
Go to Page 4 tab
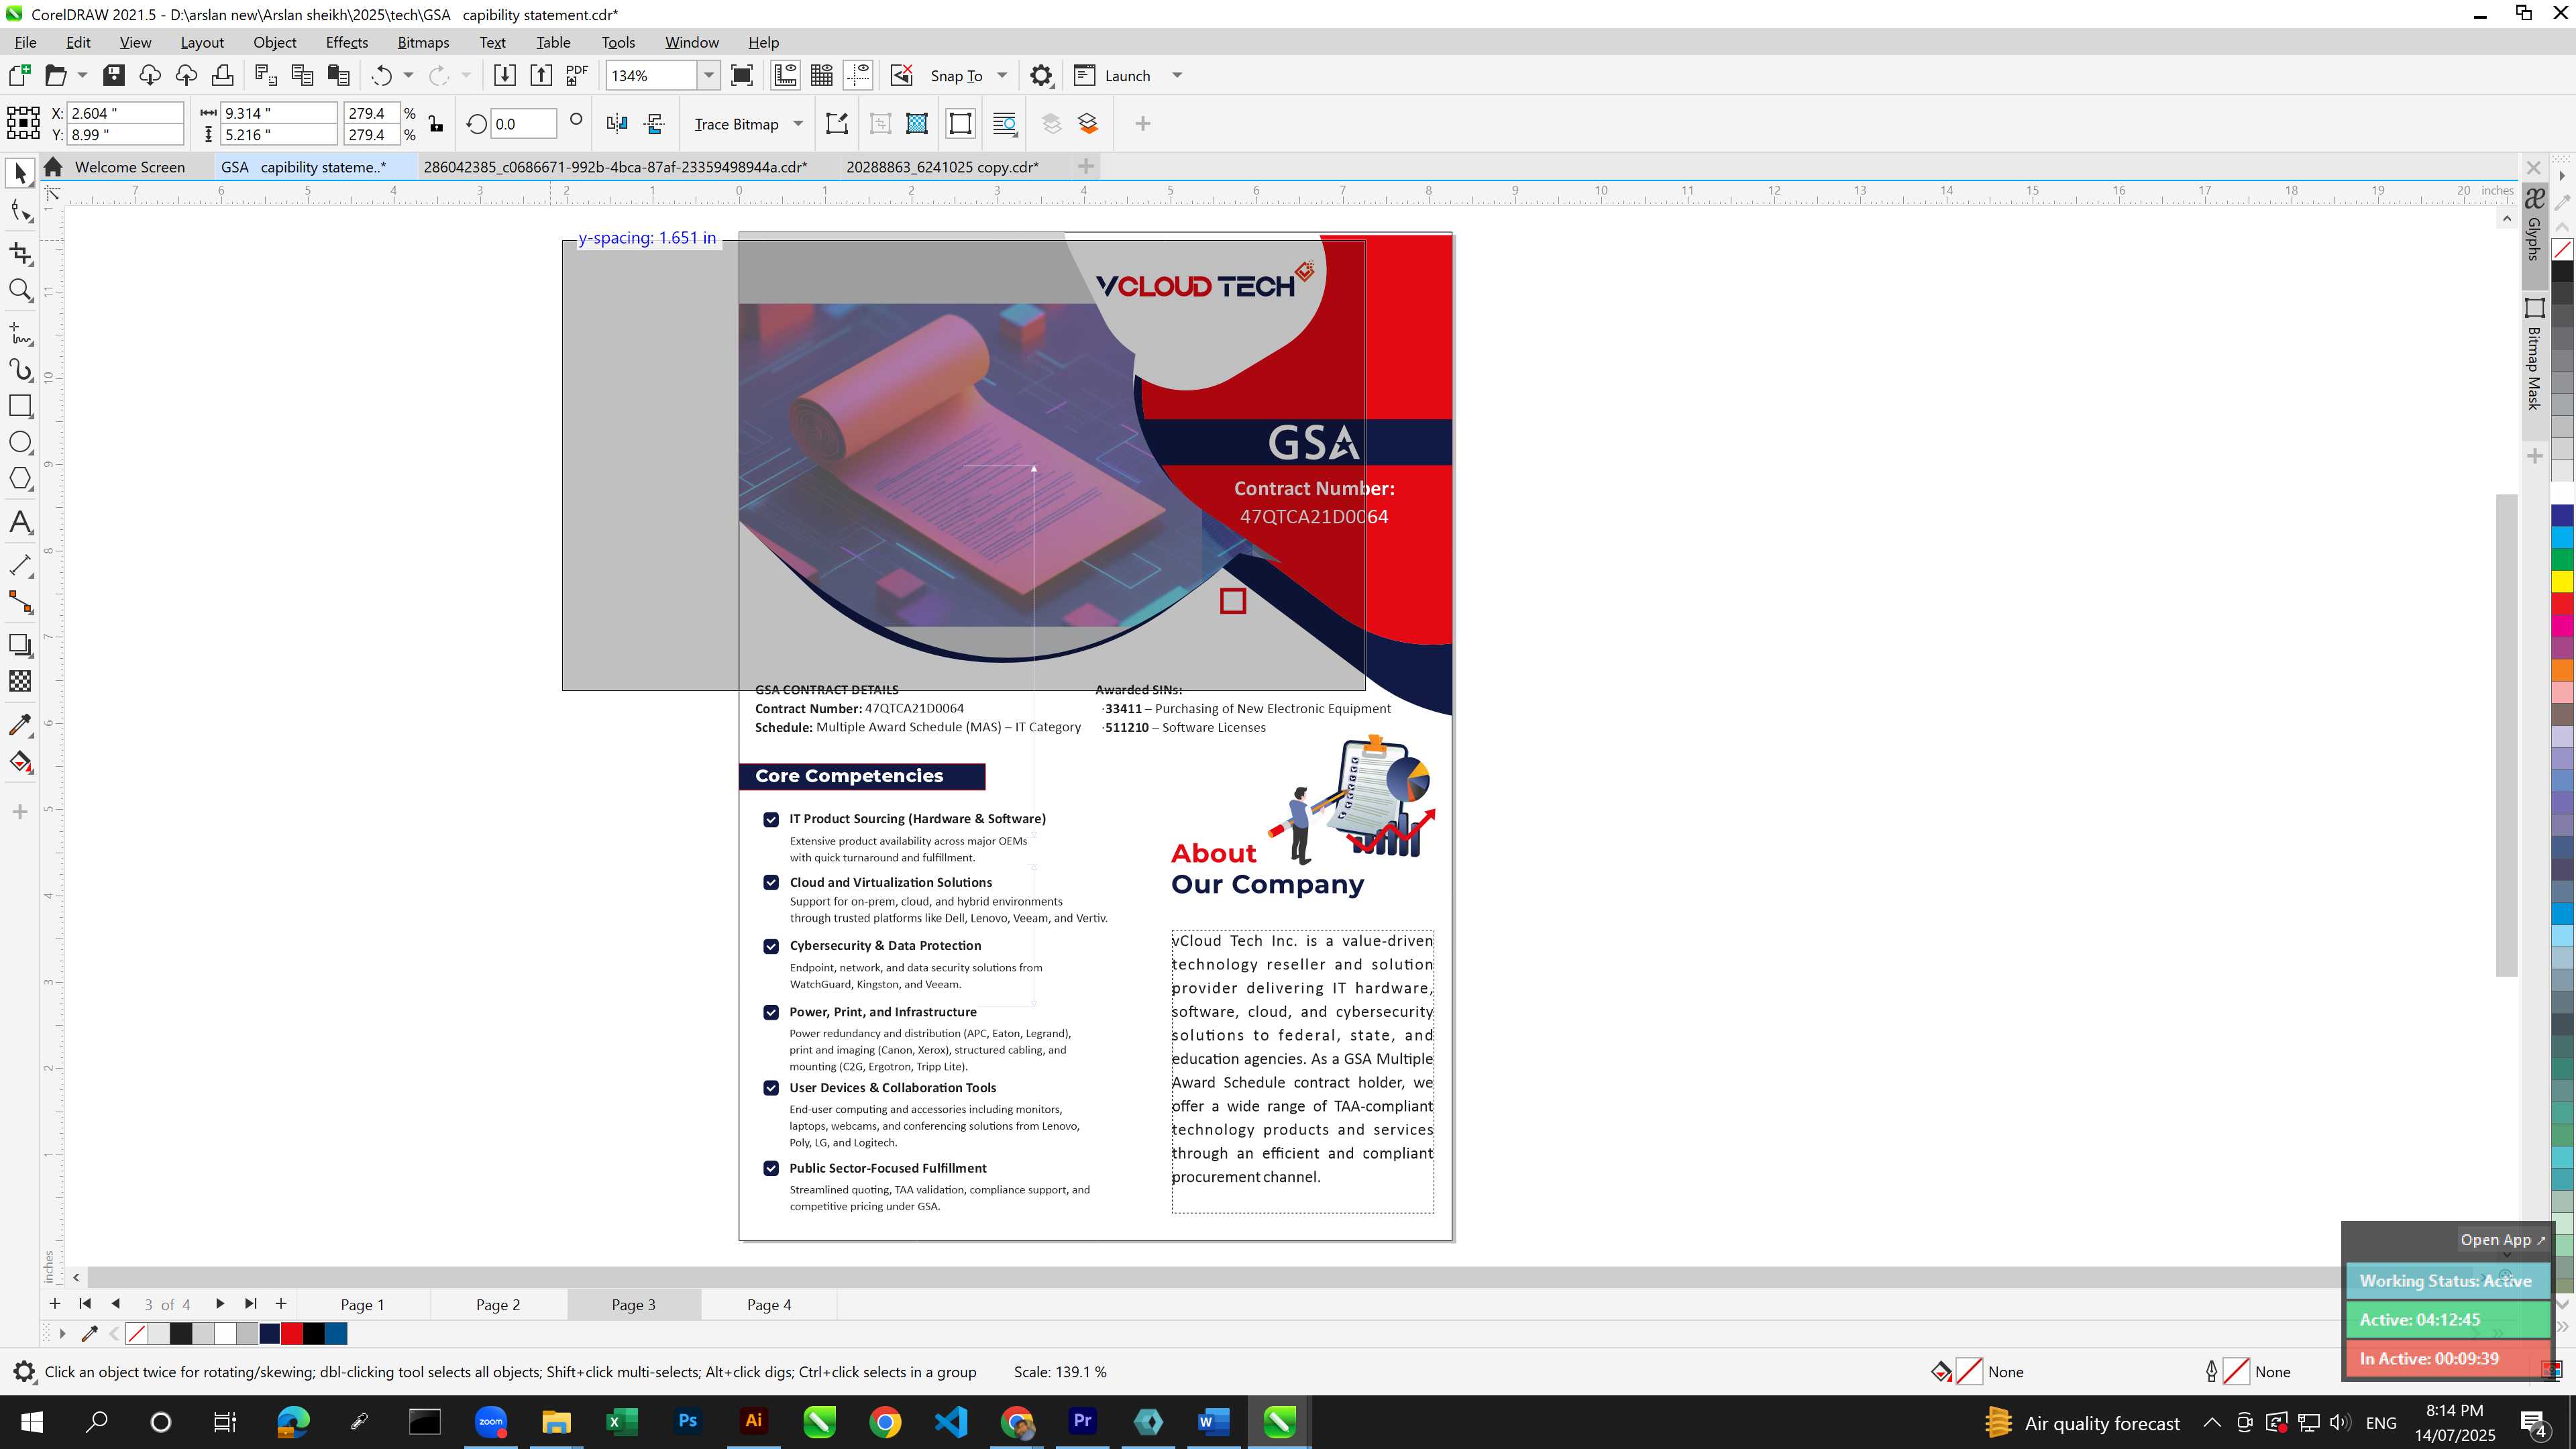click(x=769, y=1304)
